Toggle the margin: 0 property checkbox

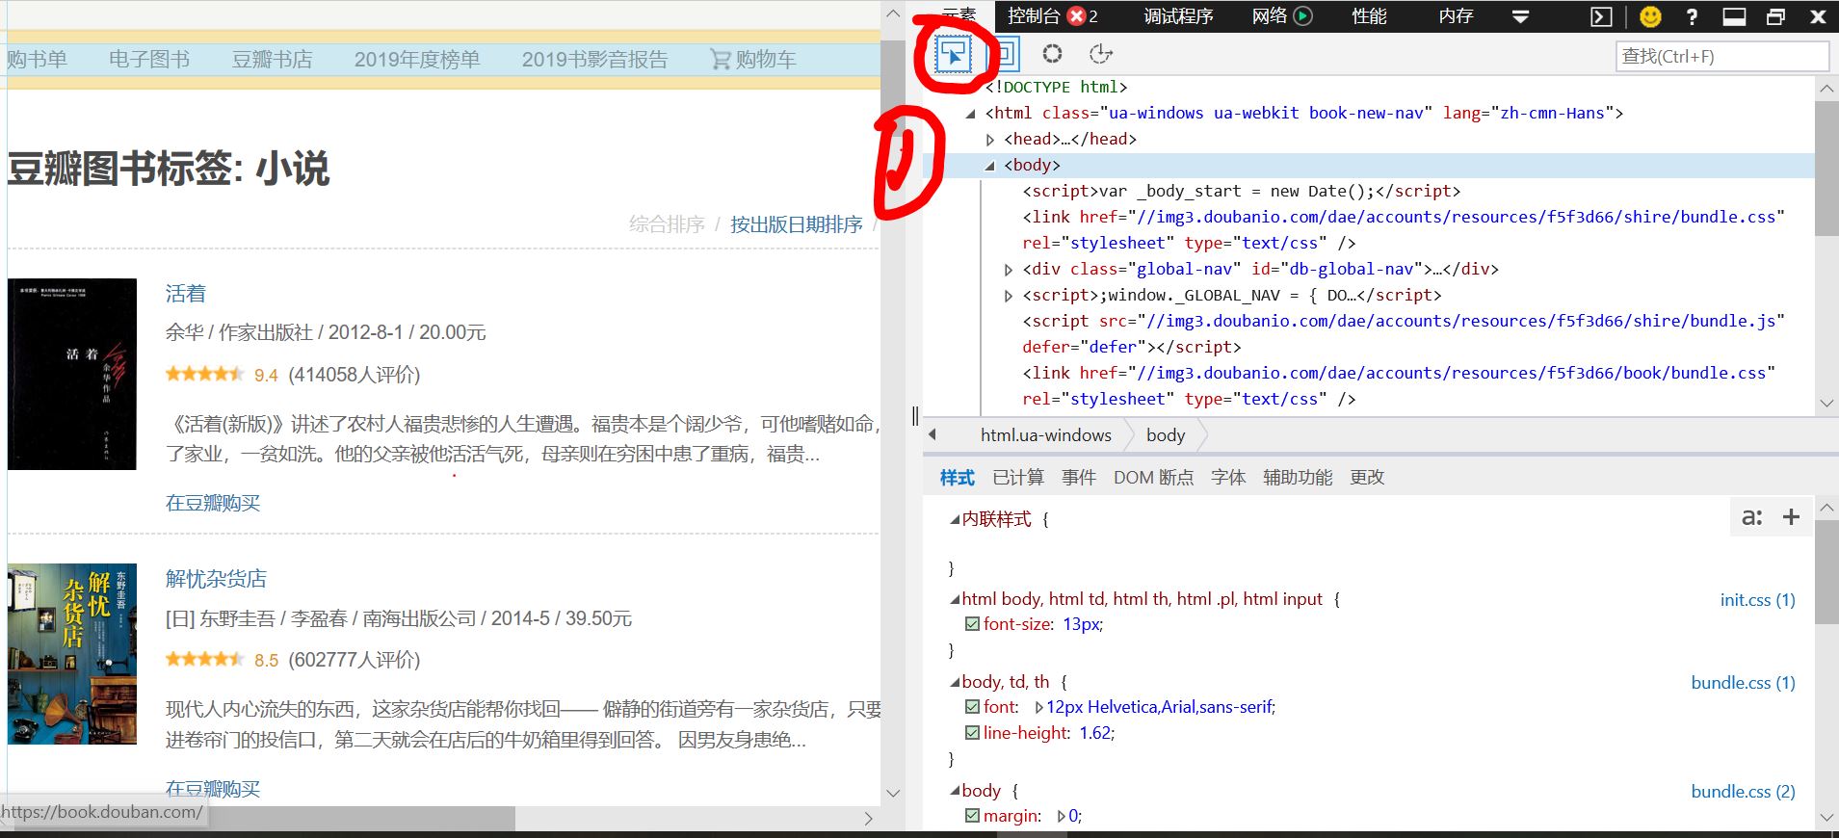tap(972, 816)
